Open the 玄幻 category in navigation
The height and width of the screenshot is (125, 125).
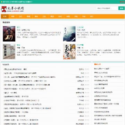[x=20, y=16]
